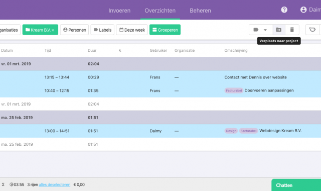Click the 10:40 – 12:15 time cell
Image resolution: width=321 pixels, height=191 pixels.
57,90
